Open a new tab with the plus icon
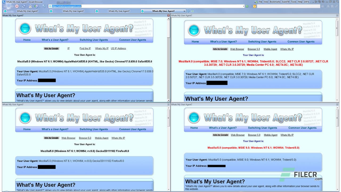This screenshot has width=341, height=192. pos(189,11)
